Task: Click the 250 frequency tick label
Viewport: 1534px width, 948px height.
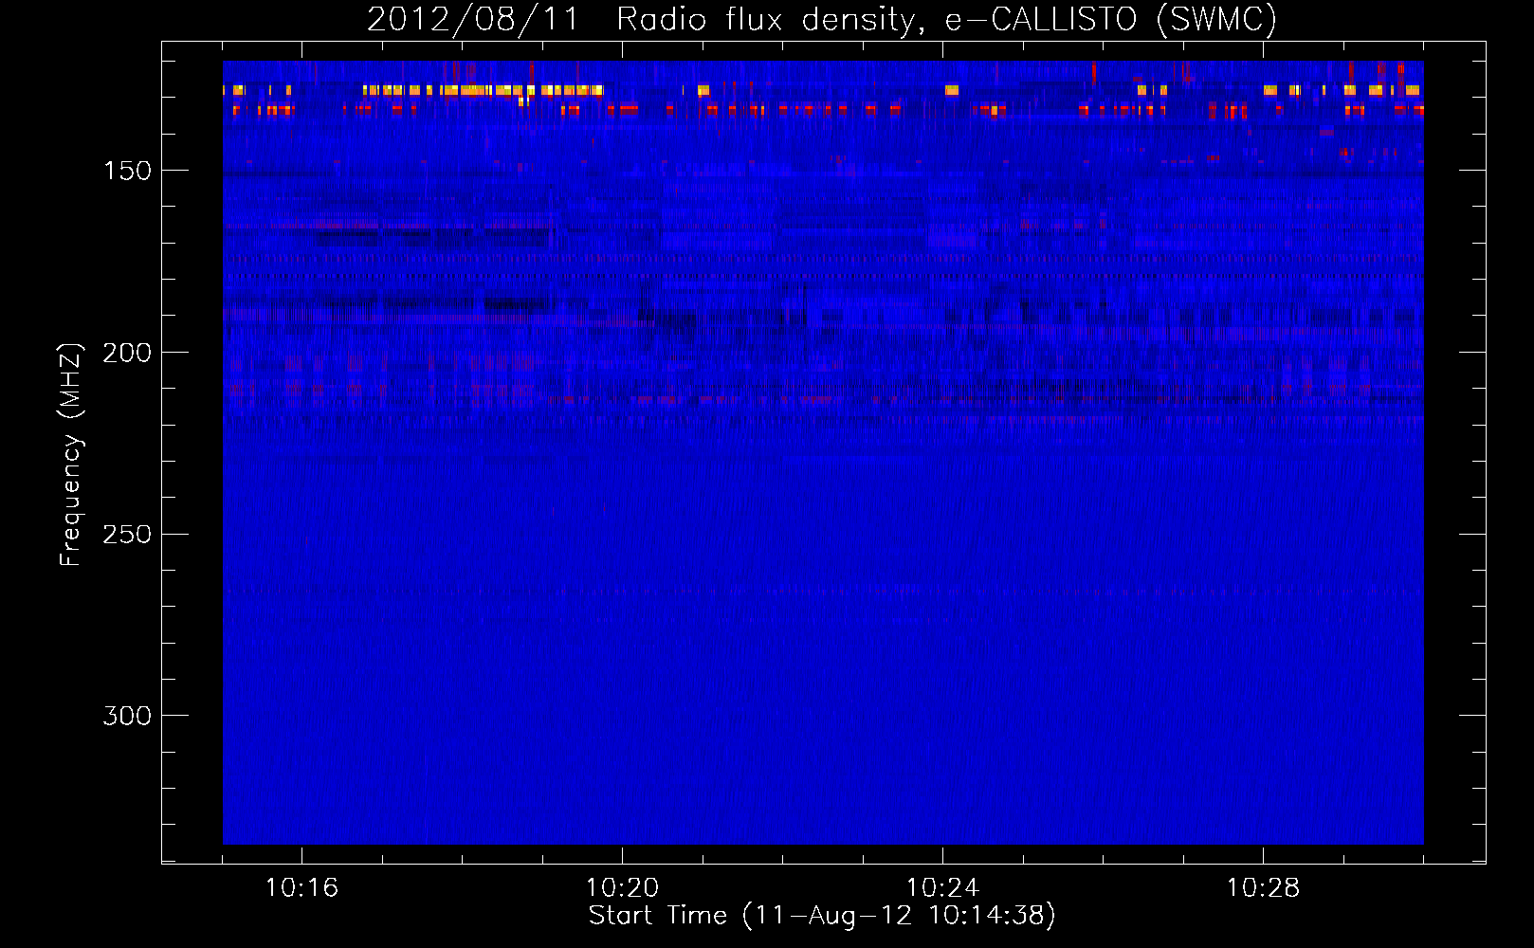Action: (x=127, y=535)
